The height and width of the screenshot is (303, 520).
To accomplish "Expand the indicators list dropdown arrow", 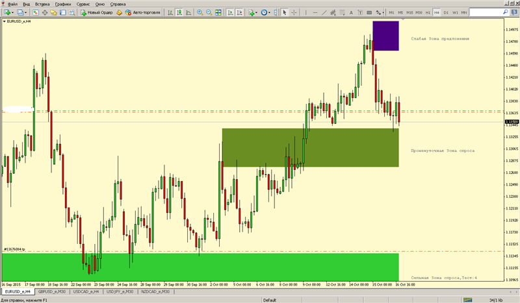I will tap(256, 12).
